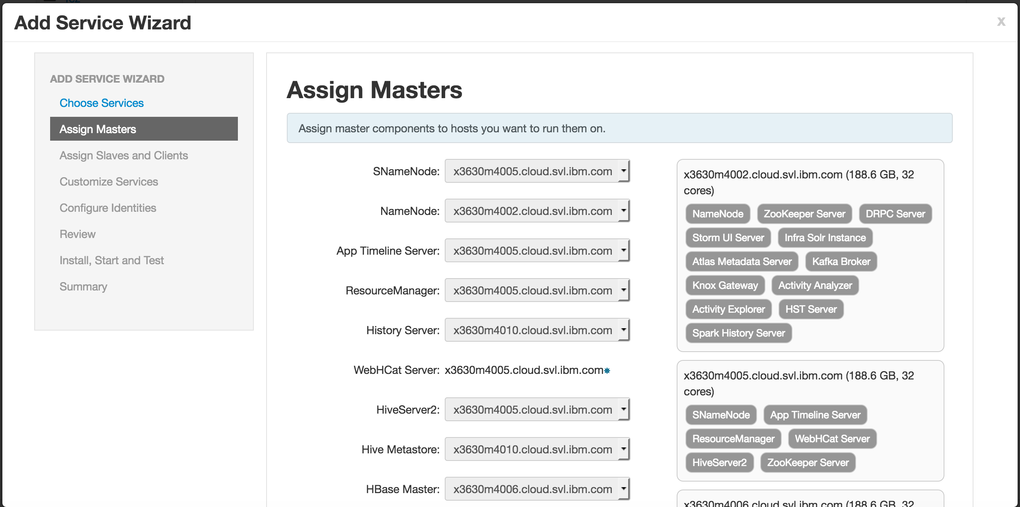Select the Assign Slaves and Clients step
The image size is (1020, 507).
click(x=124, y=155)
